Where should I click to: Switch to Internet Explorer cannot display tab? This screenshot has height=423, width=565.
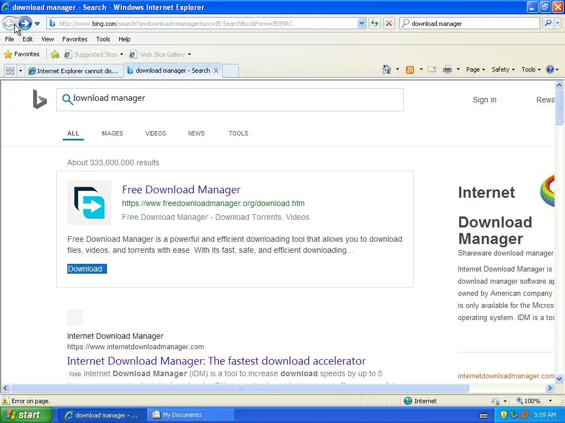point(74,71)
